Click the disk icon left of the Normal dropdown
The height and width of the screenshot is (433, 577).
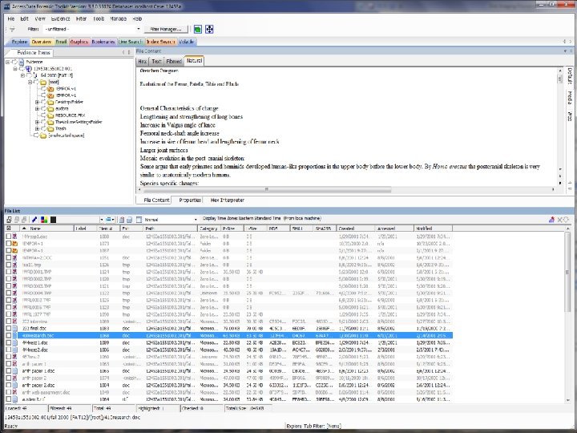point(129,220)
